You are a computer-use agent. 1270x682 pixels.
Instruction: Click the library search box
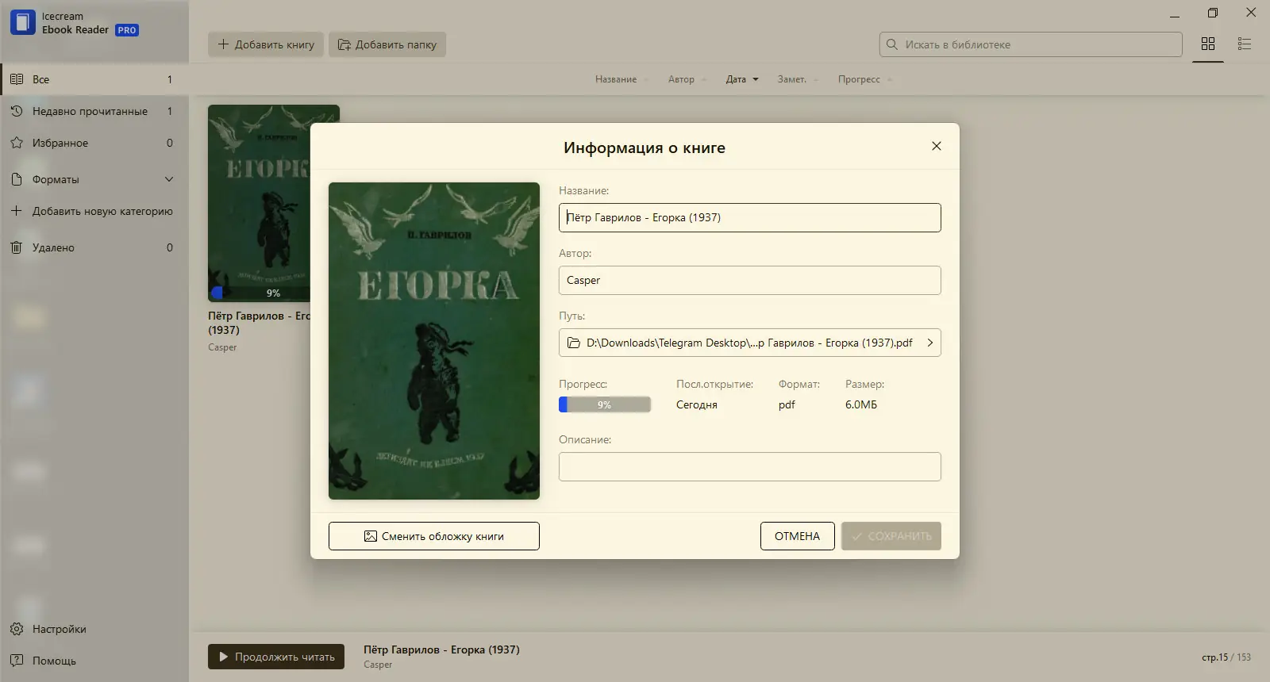coord(1031,44)
